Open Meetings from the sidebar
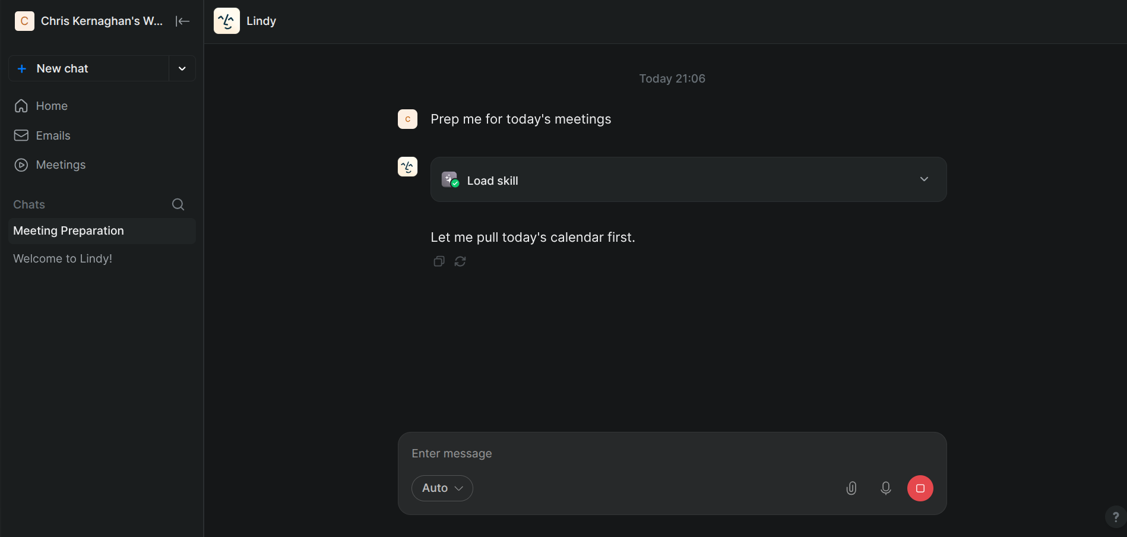 pyautogui.click(x=61, y=165)
